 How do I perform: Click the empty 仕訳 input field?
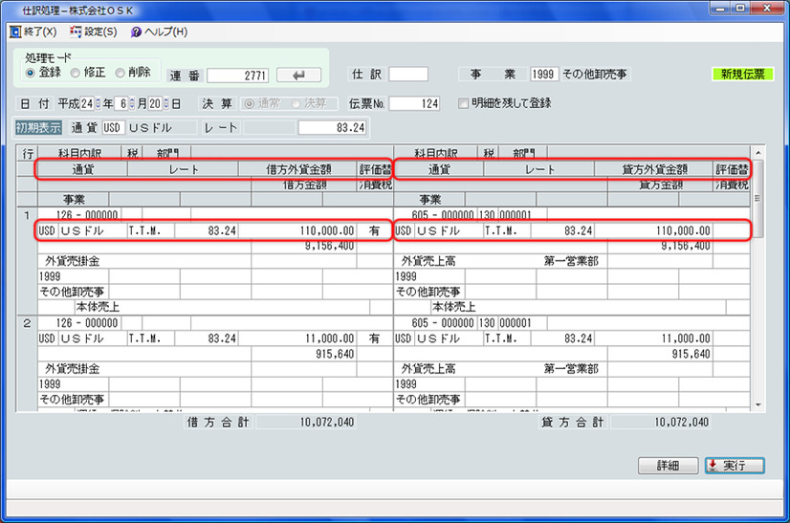(408, 74)
